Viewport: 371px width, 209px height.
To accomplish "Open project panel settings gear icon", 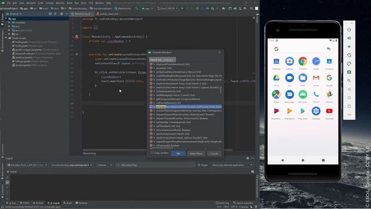I will pos(61,14).
